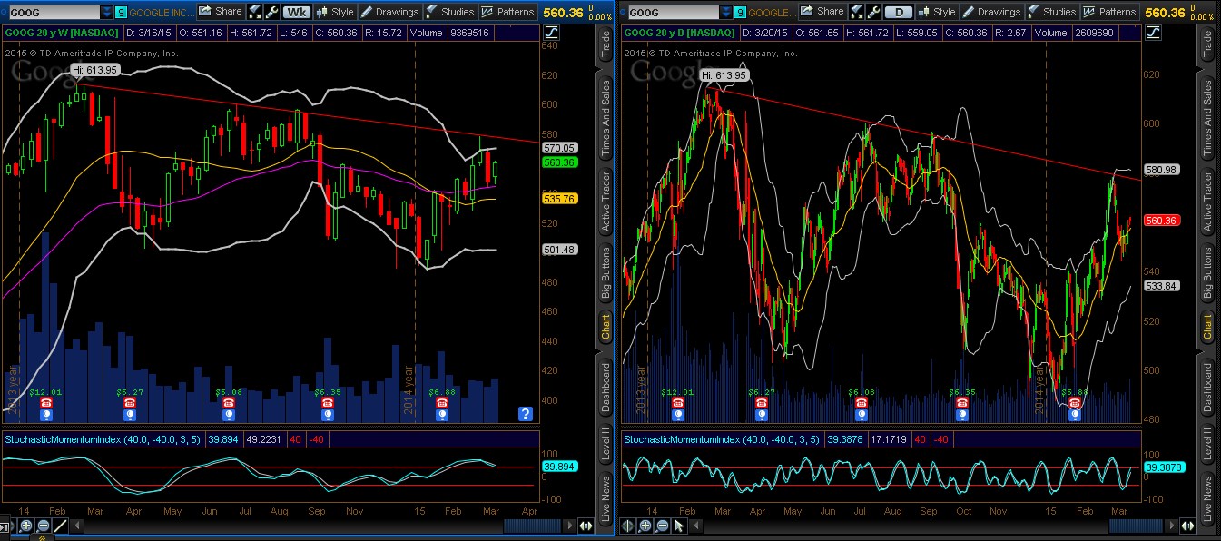This screenshot has height=541, width=1221.
Task: Switch to Dashboard tab beside weekly chart
Action: click(606, 387)
